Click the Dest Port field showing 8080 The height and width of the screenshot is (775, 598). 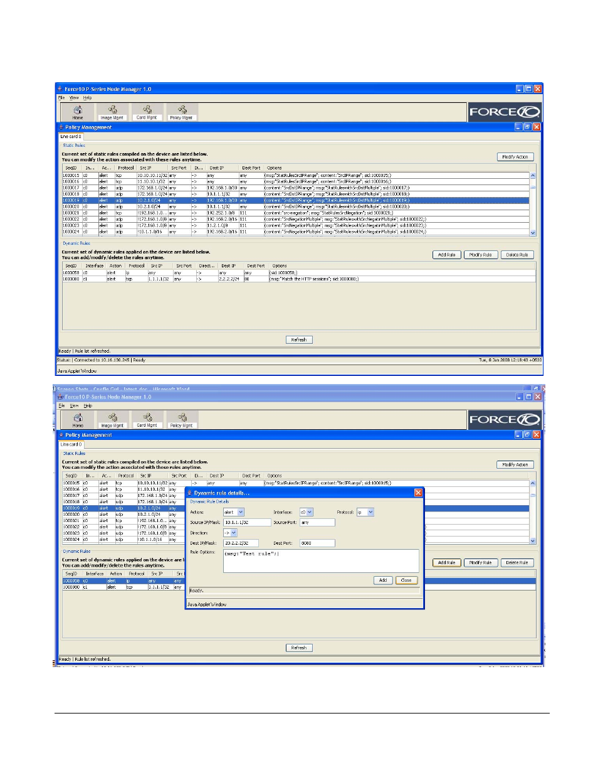tap(317, 543)
